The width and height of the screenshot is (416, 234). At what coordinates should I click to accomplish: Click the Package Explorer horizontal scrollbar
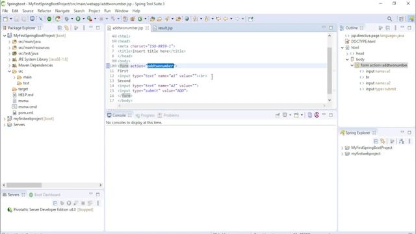coord(24,185)
